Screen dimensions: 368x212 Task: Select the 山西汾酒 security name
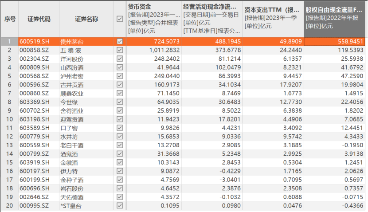click(73, 68)
